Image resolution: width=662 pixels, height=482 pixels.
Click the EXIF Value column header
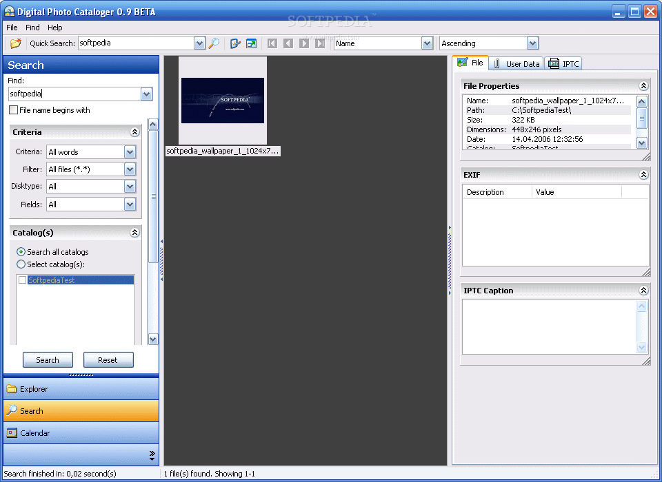[576, 192]
